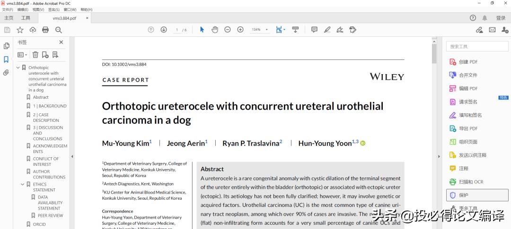This screenshot has height=229, width=511.
Task: Click the 搜索工具 search field
Action: 477,47
